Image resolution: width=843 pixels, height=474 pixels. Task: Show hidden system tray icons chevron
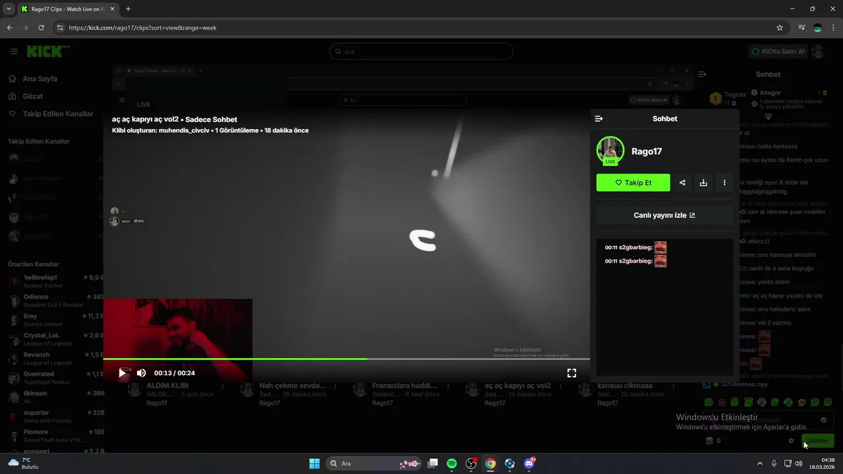[759, 463]
